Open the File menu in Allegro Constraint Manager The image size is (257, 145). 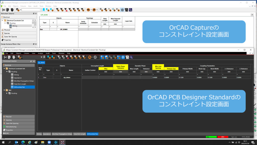[7, 53]
